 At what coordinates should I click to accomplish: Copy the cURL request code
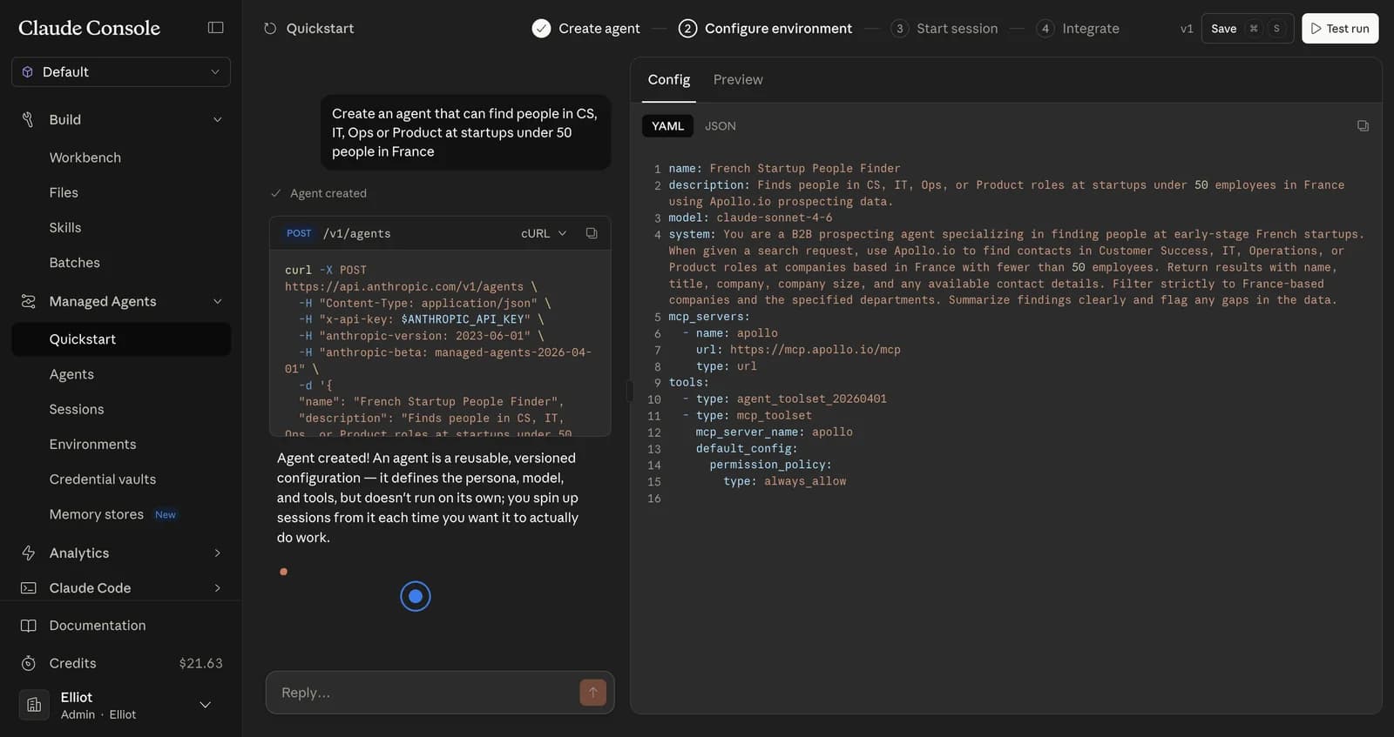(x=592, y=233)
